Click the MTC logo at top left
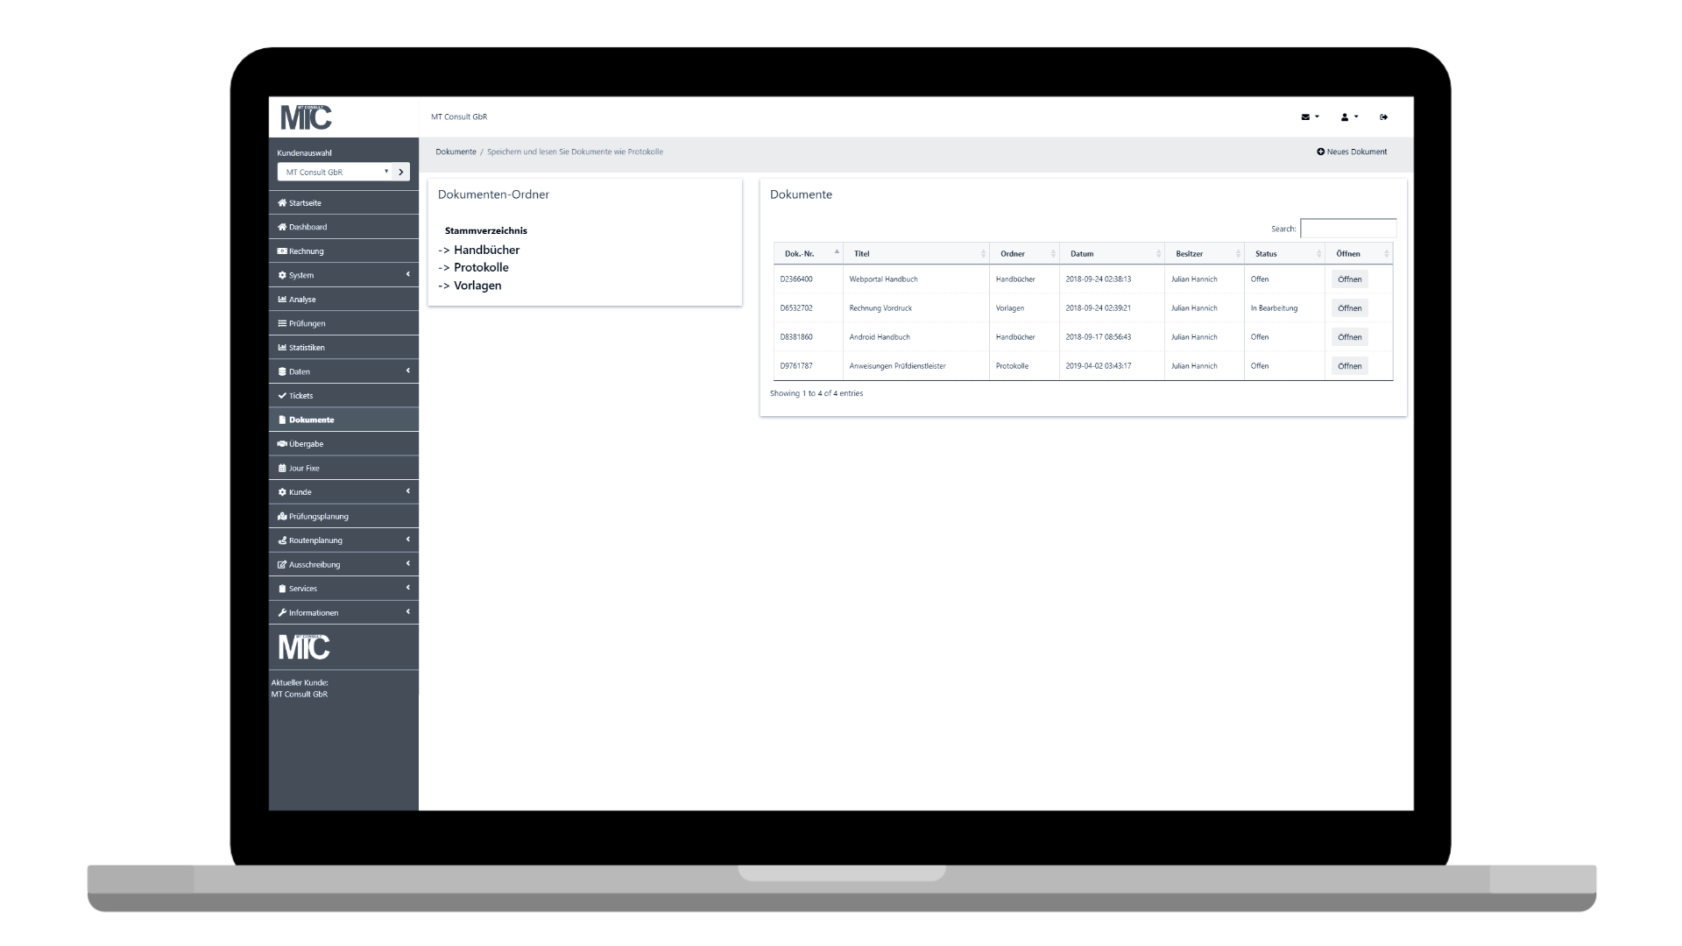 coord(306,116)
